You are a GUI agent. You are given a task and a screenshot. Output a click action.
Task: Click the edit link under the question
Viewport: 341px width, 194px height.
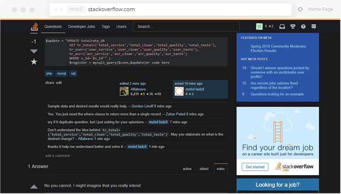[x=59, y=83]
